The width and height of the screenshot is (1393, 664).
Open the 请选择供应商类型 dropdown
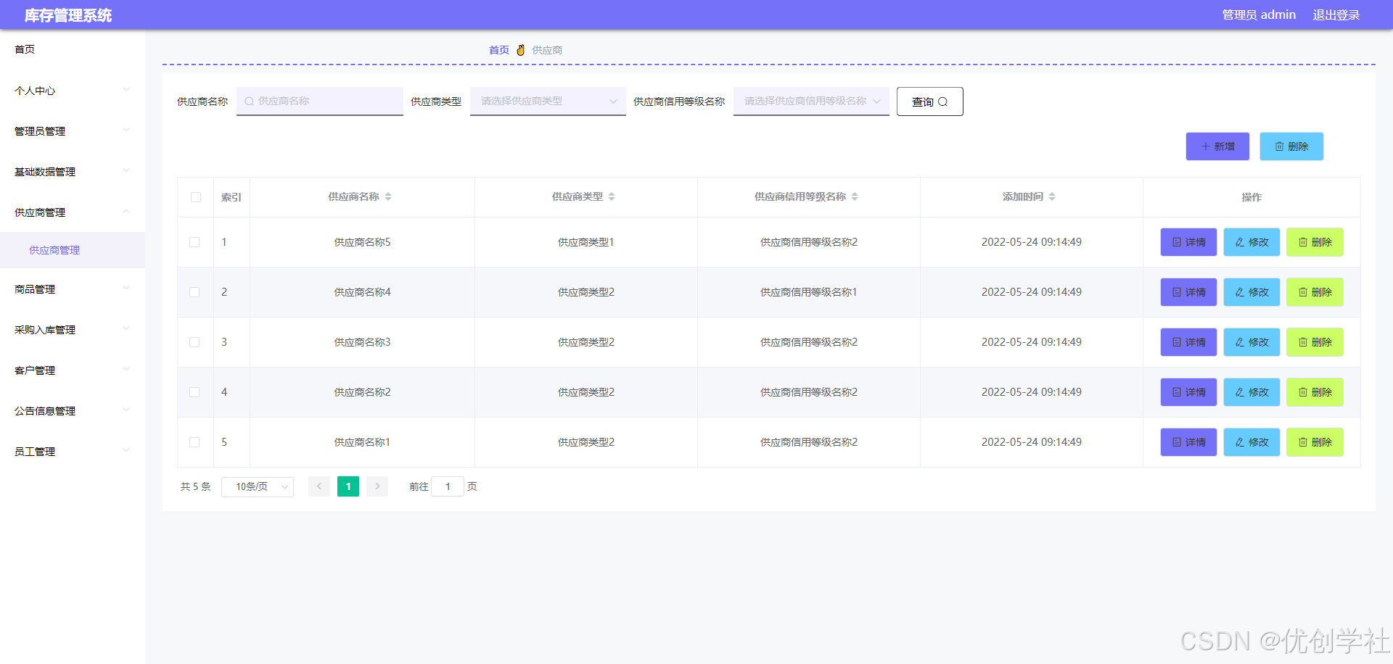pyautogui.click(x=548, y=101)
